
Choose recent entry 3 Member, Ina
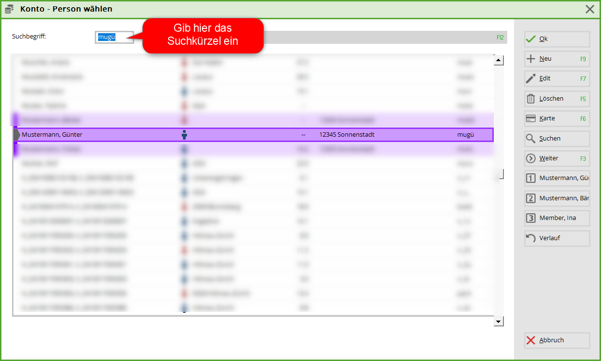(x=557, y=218)
